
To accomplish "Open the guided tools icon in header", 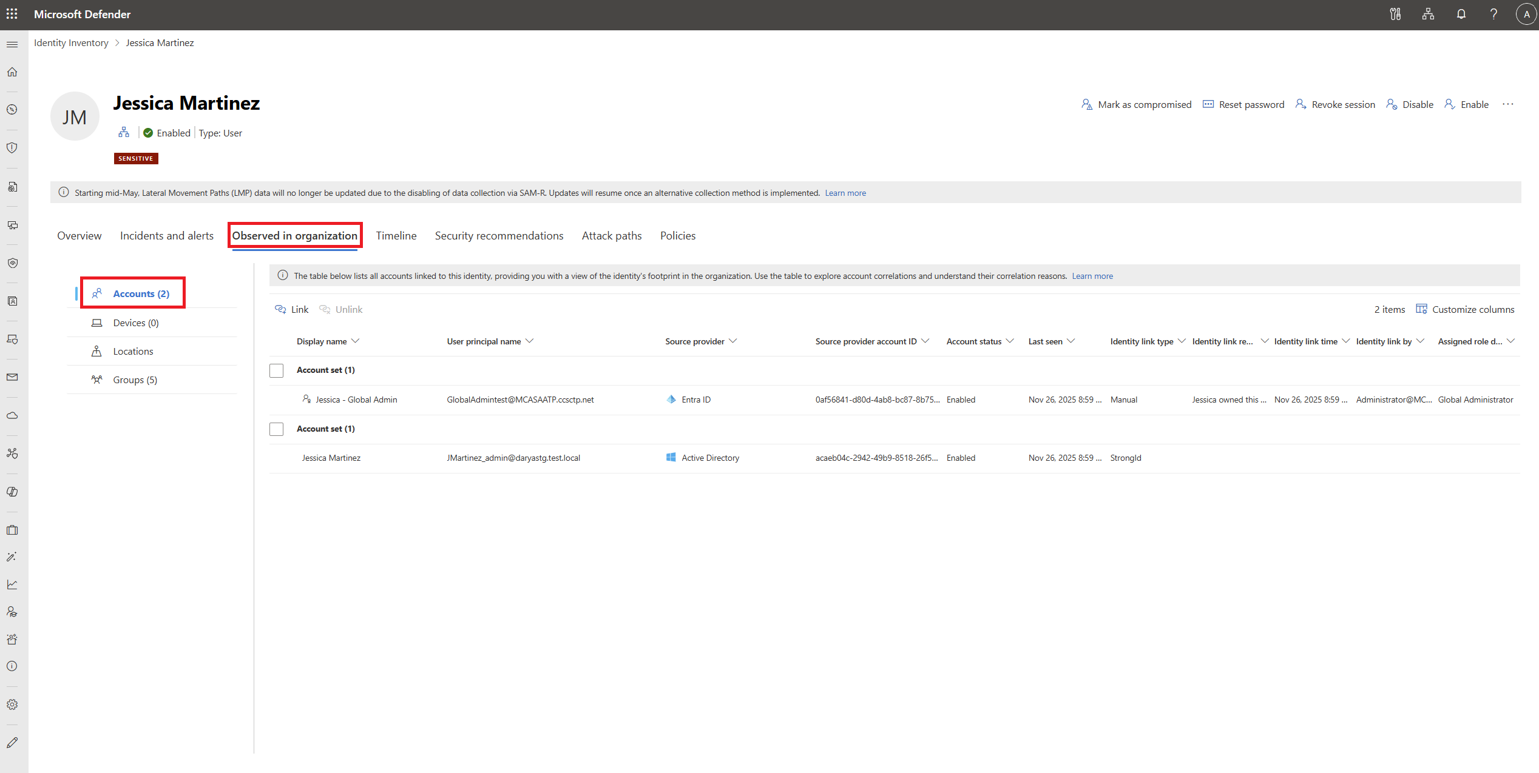I will (x=1395, y=14).
